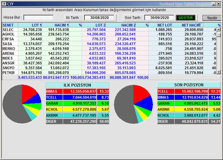Click yellow AKBNK swatch in SON POZISYON
223x160 pixels.
[x=166, y=109]
